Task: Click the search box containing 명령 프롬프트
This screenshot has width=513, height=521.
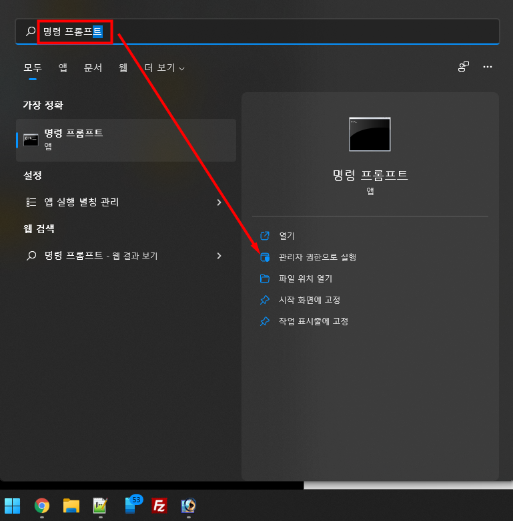Action: [x=257, y=31]
